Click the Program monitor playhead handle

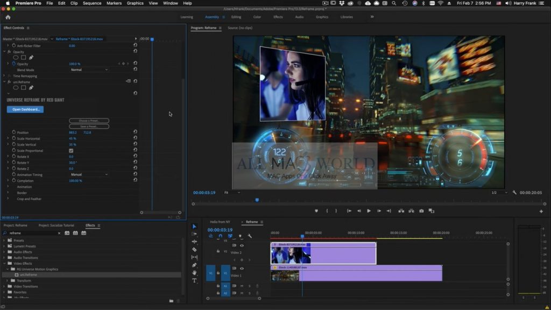(257, 200)
